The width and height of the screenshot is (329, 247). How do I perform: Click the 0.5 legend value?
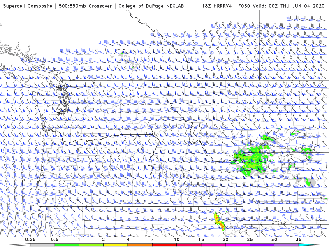coord(55,240)
